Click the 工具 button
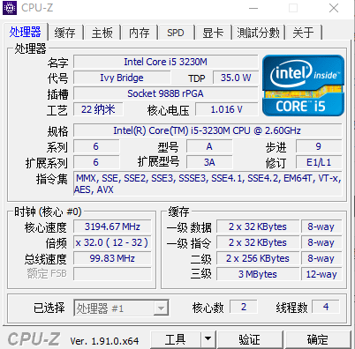This screenshot has height=349, width=355. click(176, 339)
